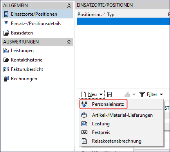Collapse the ALLGEMEIN section chevron
Viewport: 170px width, 152px height.
(x=69, y=5)
